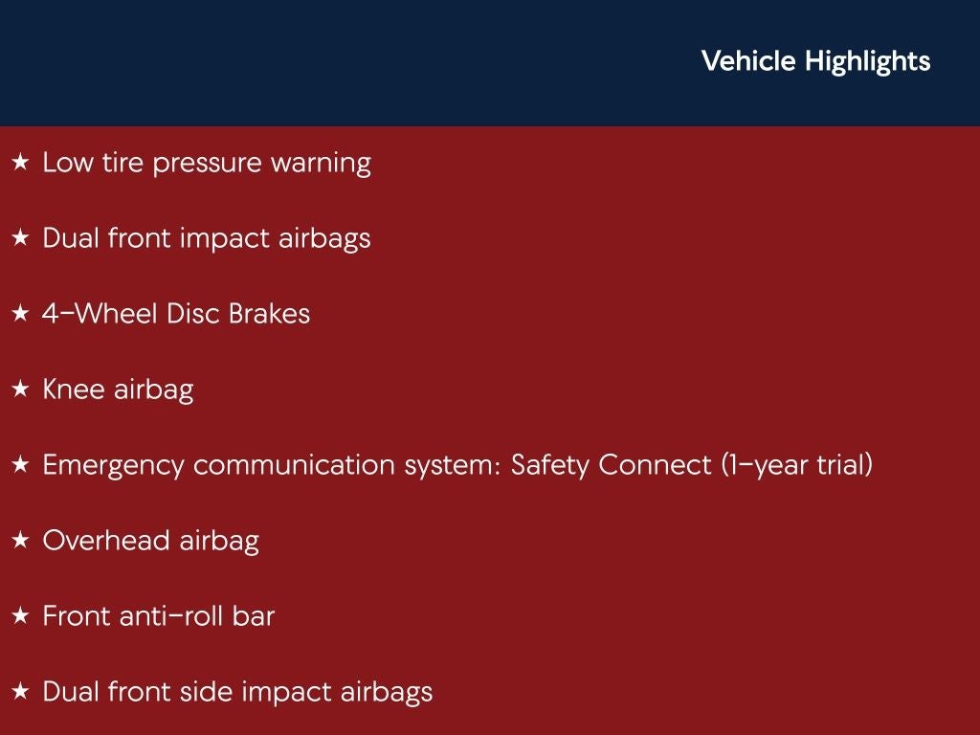
Task: Click the Low tire pressure warning text
Action: (x=207, y=163)
